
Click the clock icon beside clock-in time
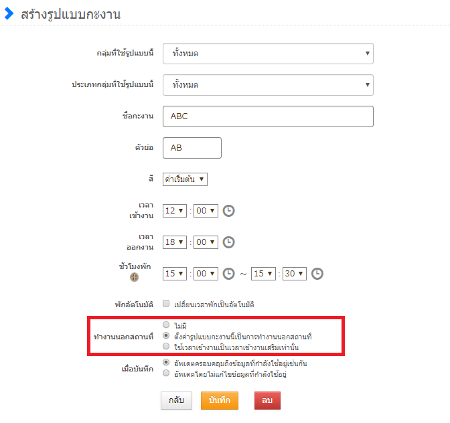pyautogui.click(x=228, y=211)
